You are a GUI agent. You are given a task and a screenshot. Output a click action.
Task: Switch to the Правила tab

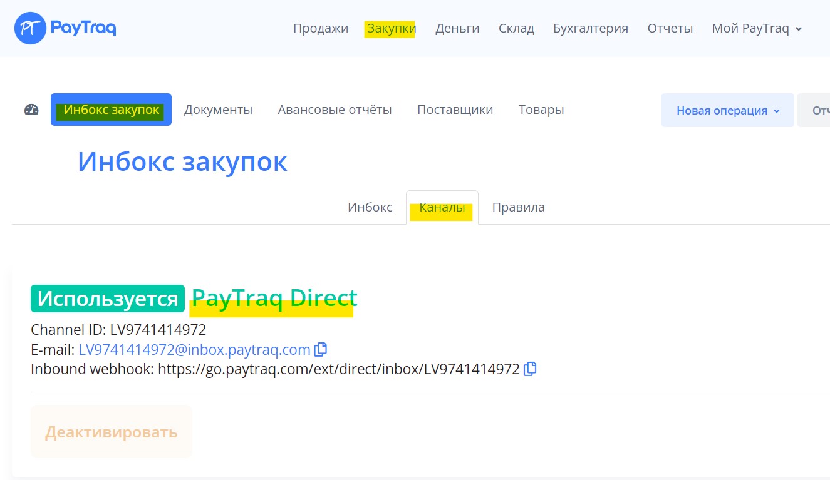pyautogui.click(x=519, y=207)
